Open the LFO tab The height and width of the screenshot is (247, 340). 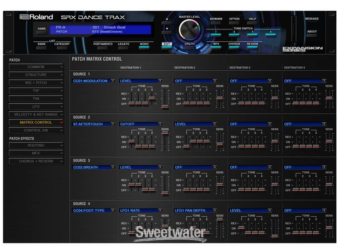pos(36,107)
